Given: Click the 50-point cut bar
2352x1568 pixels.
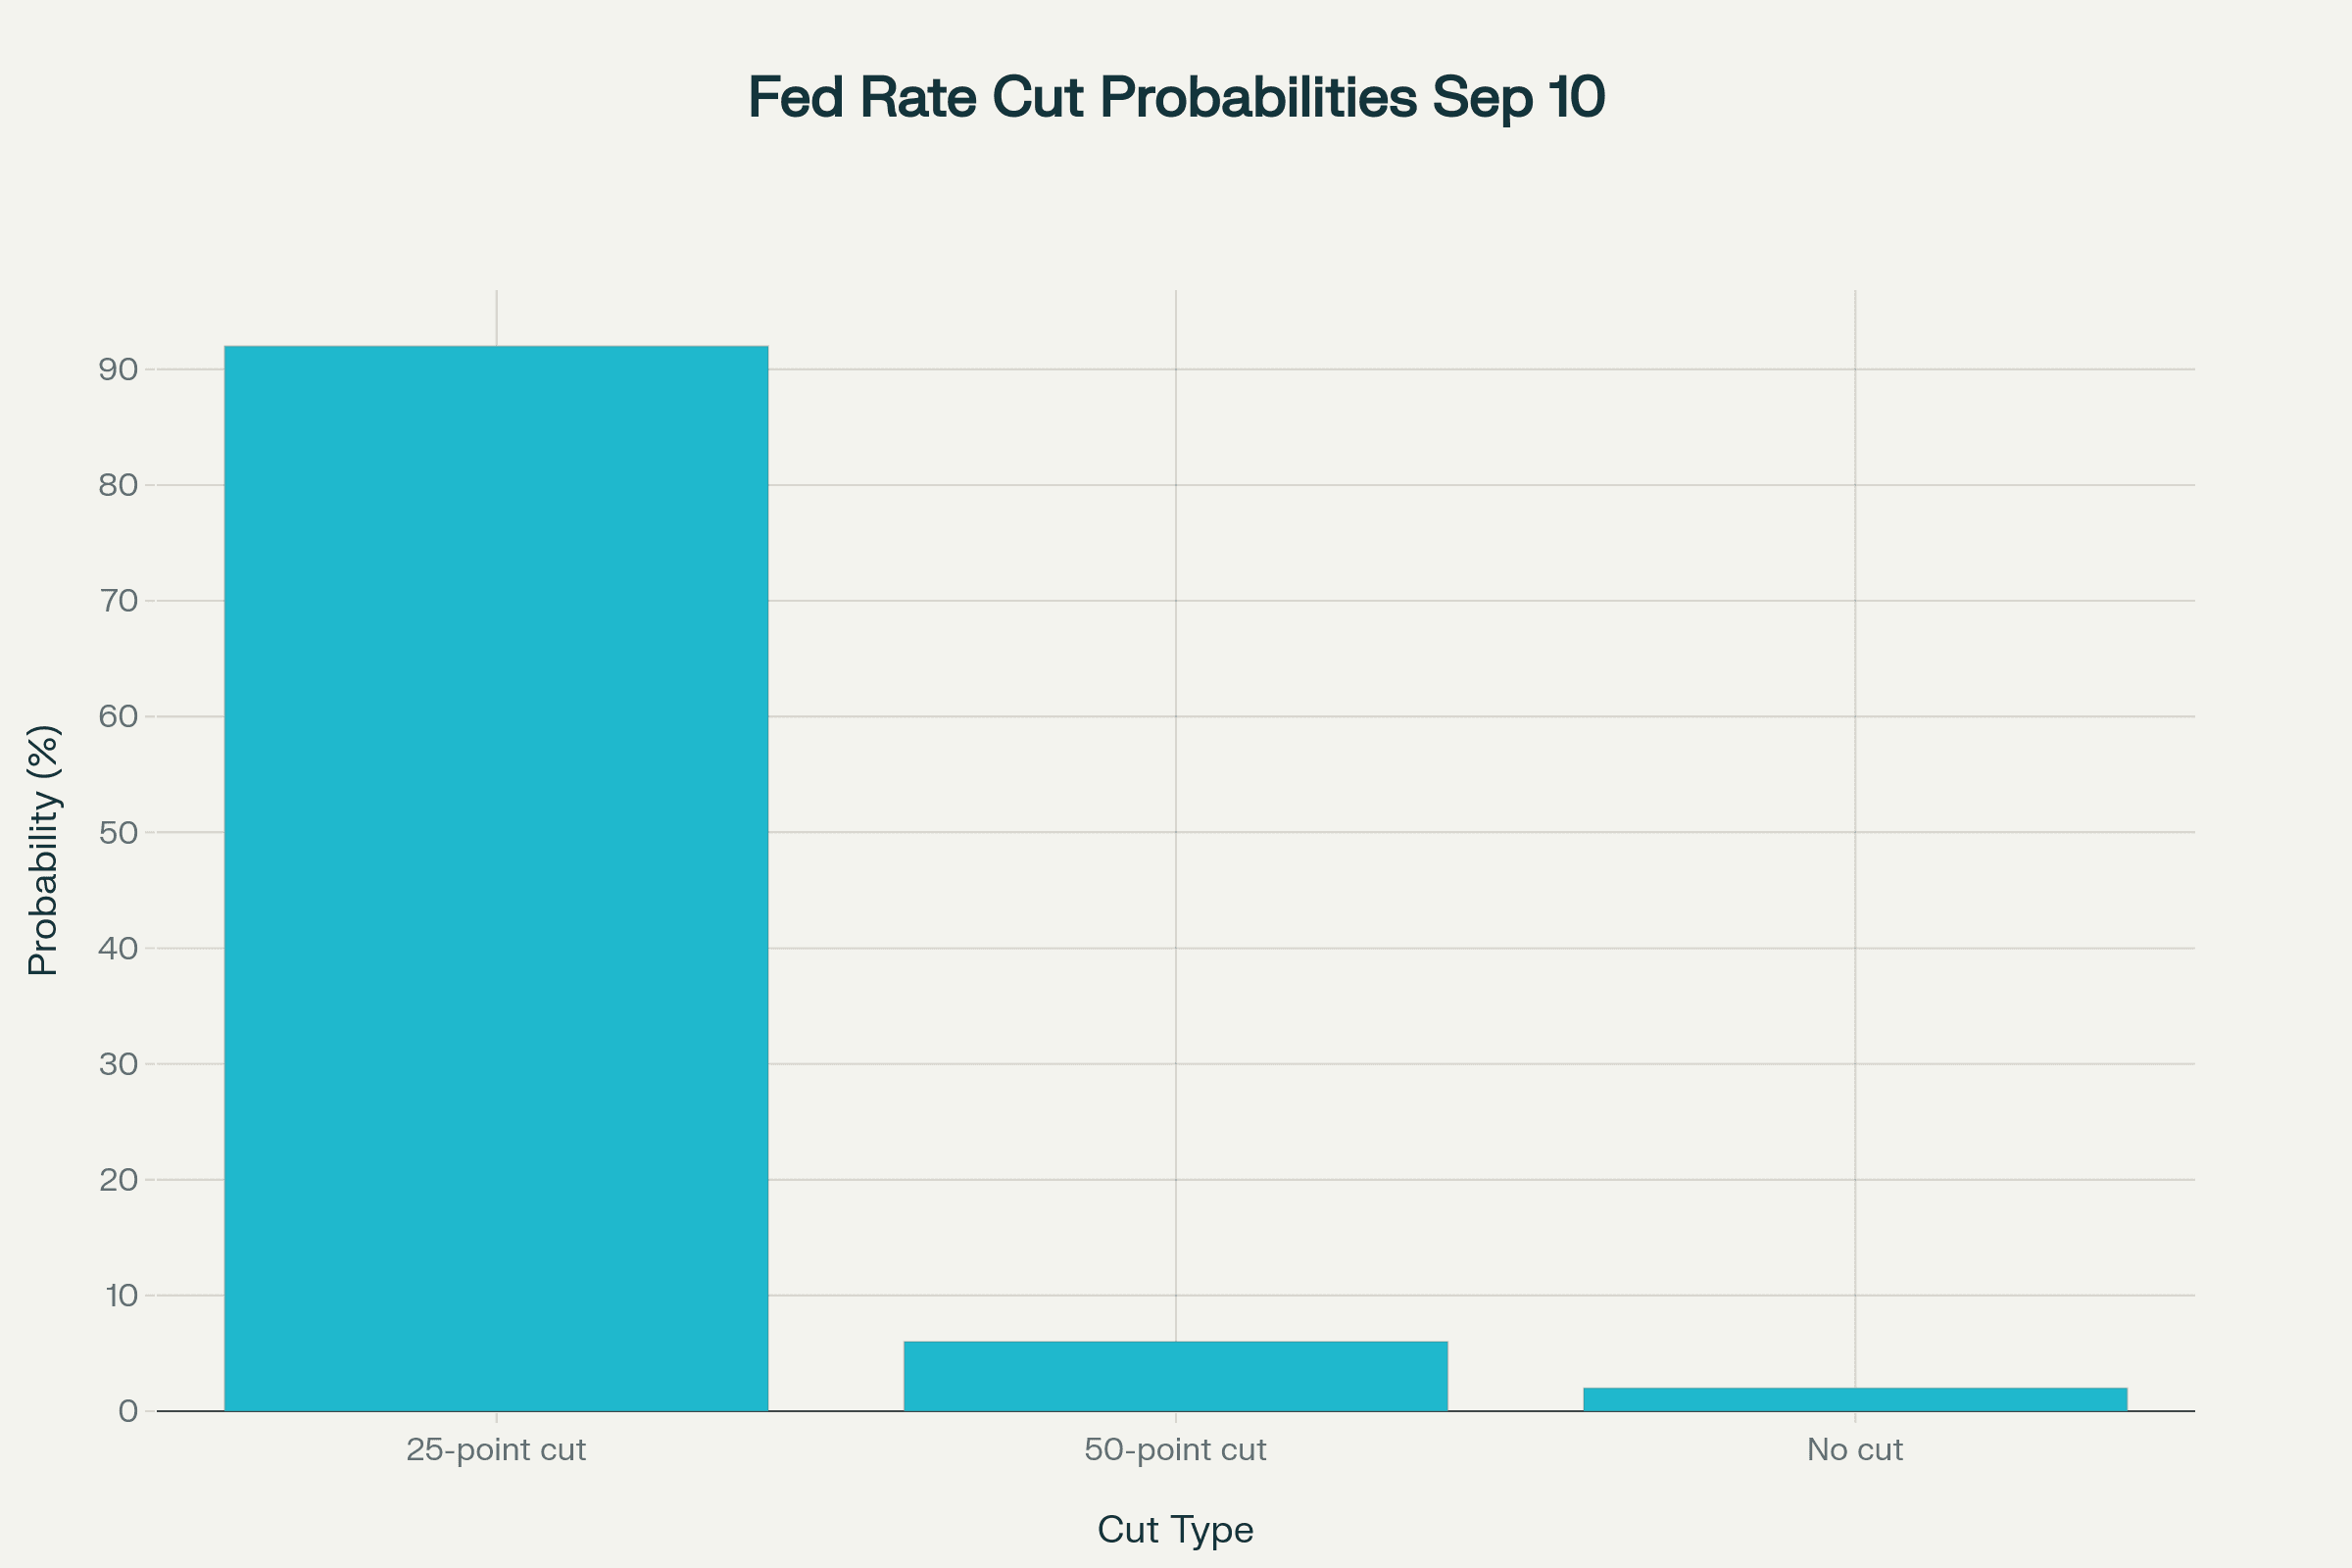Looking at the screenshot, I should 1175,1376.
